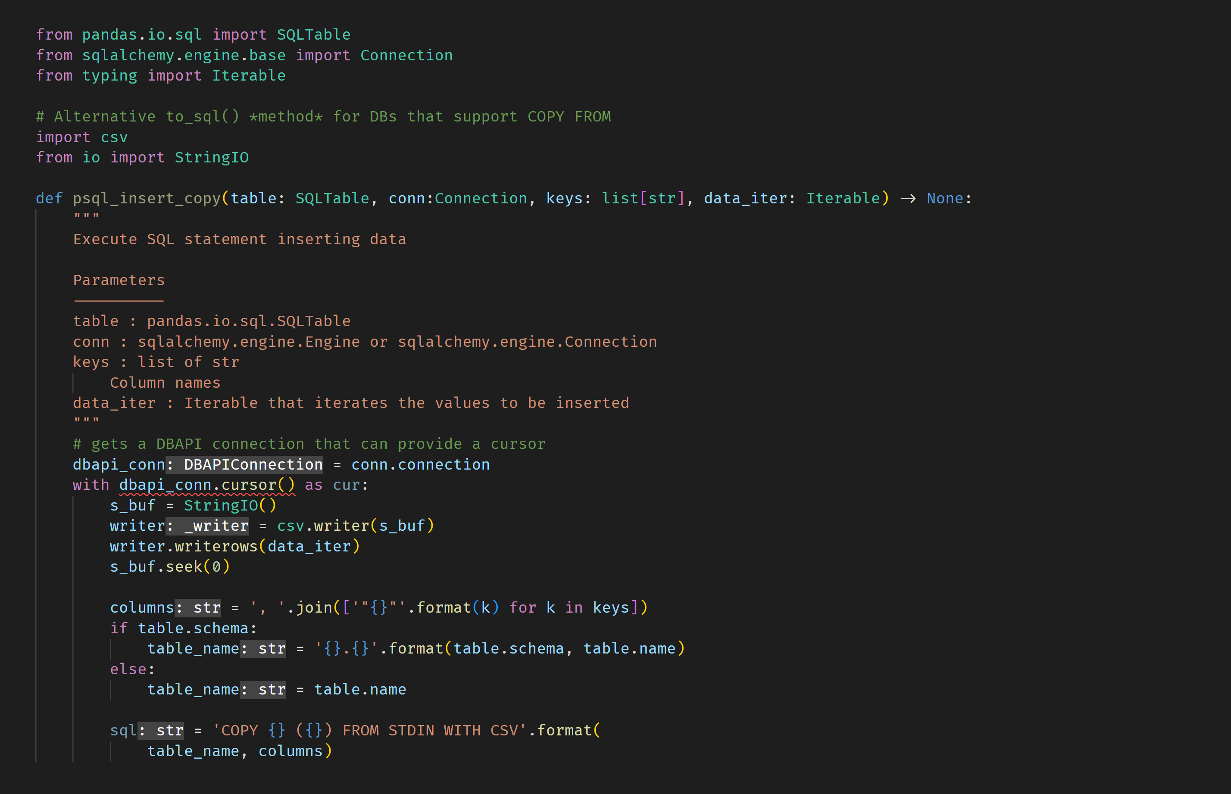Click 'StringIO' in the 'from io import' line
Image resolution: width=1231 pixels, height=794 pixels.
[212, 157]
